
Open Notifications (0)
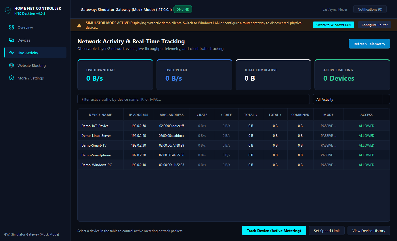(370, 9)
